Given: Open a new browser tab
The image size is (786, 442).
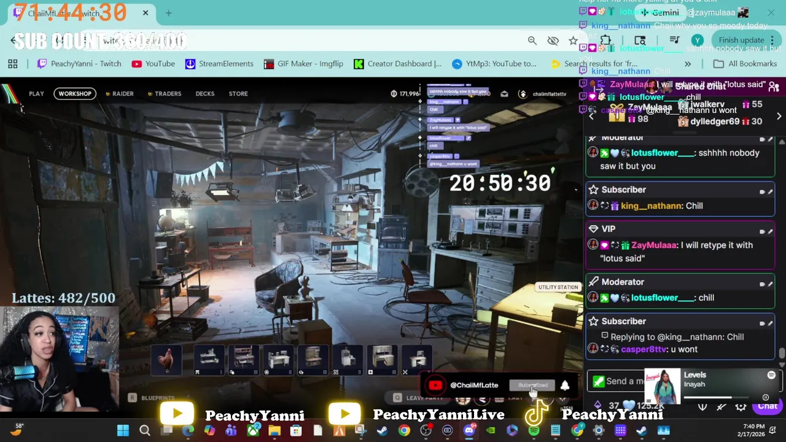Looking at the screenshot, I should (x=168, y=12).
